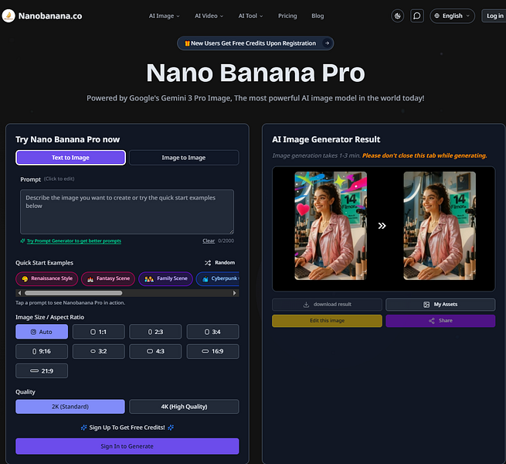This screenshot has height=464, width=506.
Task: Open the cleaned result image thumbnail
Action: [x=440, y=226]
